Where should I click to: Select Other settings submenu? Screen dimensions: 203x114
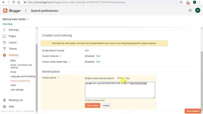[13, 85]
